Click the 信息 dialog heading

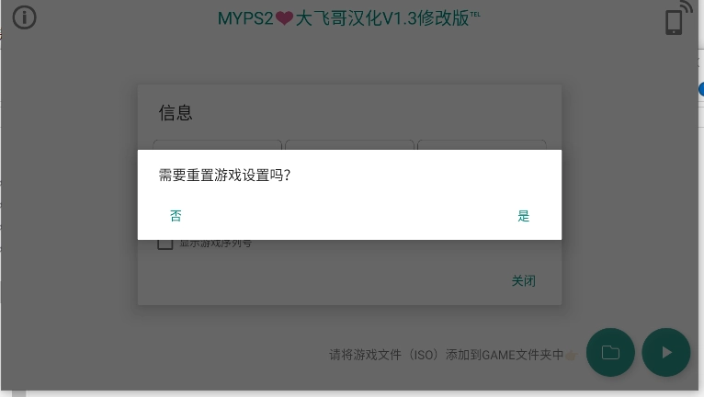[176, 113]
